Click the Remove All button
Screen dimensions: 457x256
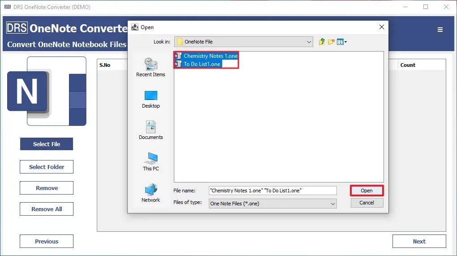pos(47,209)
